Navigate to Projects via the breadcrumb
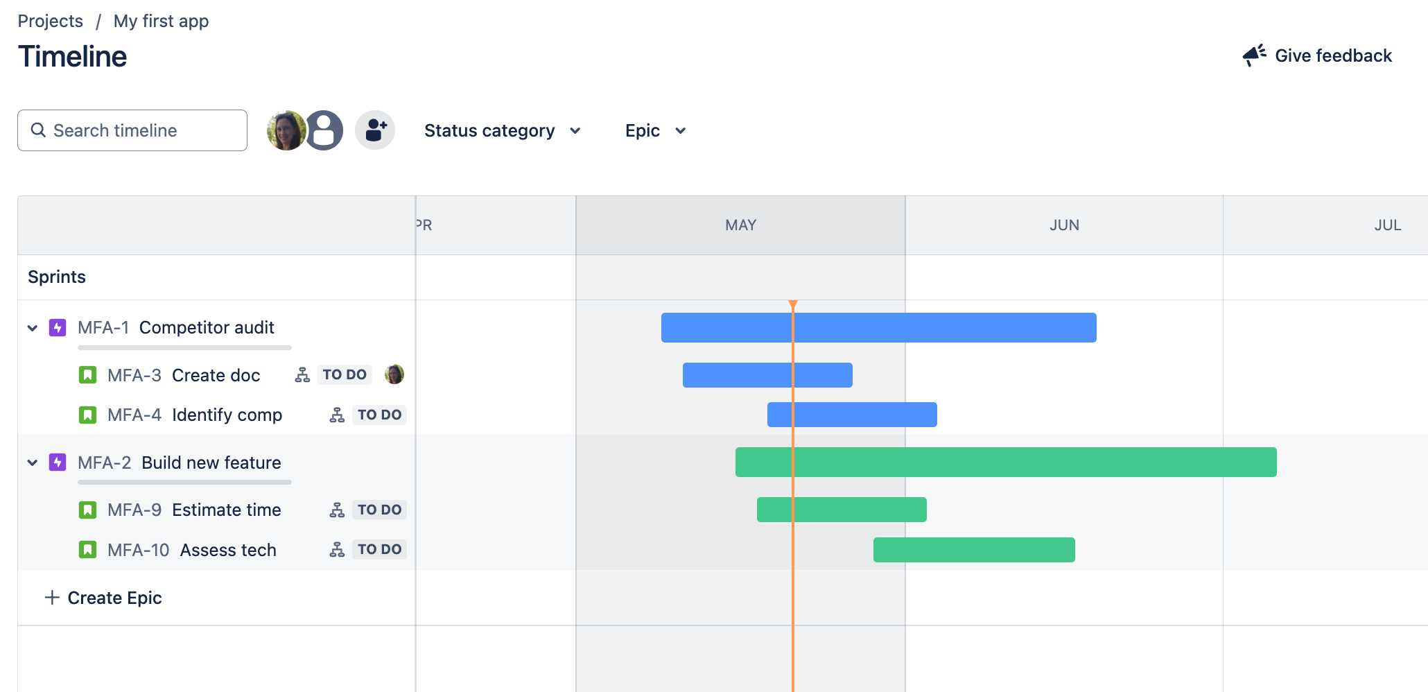 point(50,21)
